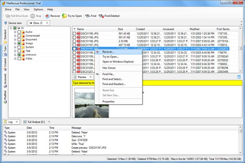Screen dimensions: 245x163
Task: Sort file list by Created column
Action: pyautogui.click(x=148, y=29)
